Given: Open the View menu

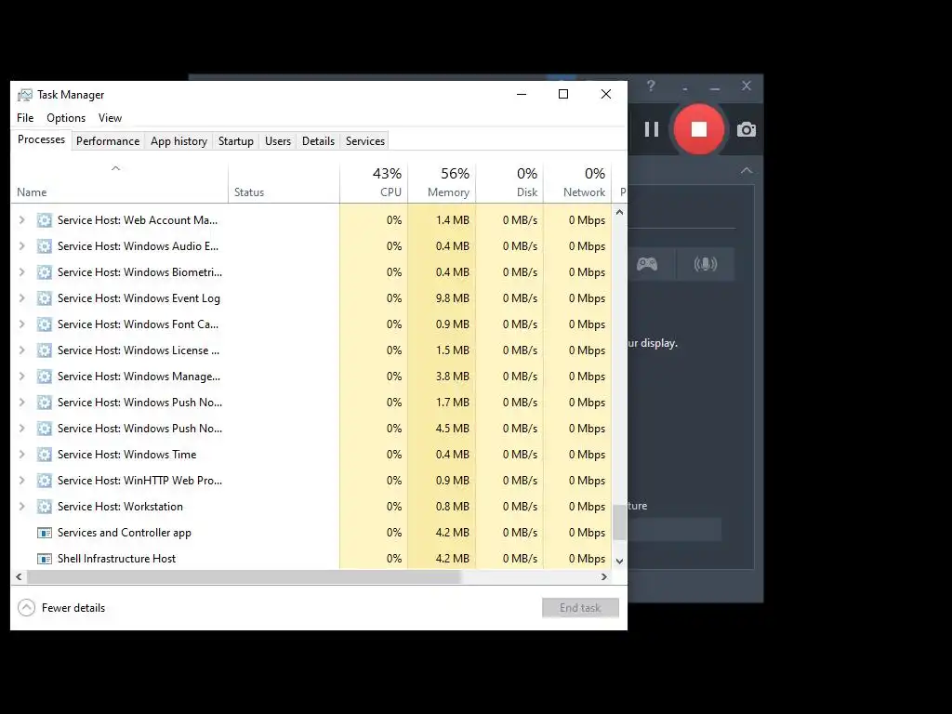Looking at the screenshot, I should click(110, 118).
